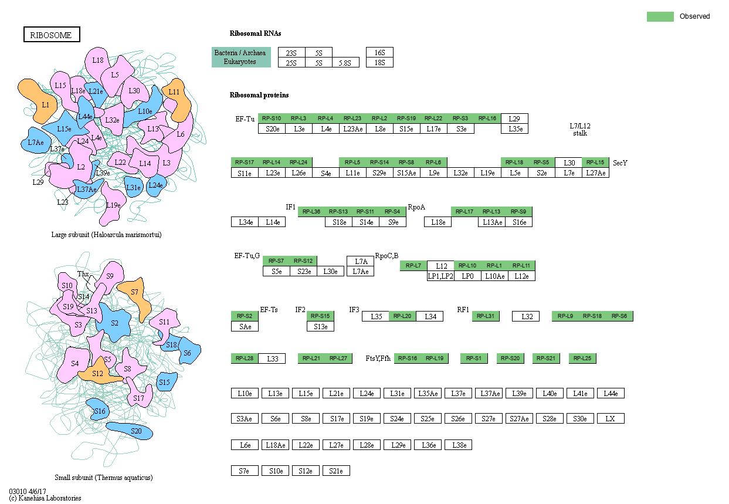Click the RP-L23 green box
The image size is (729, 504).
click(352, 119)
